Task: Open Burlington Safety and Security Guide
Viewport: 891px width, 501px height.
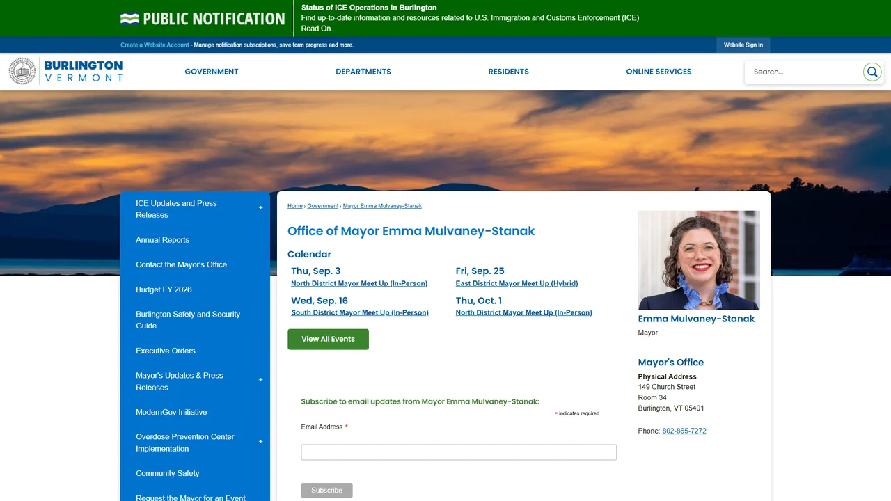Action: (195, 320)
